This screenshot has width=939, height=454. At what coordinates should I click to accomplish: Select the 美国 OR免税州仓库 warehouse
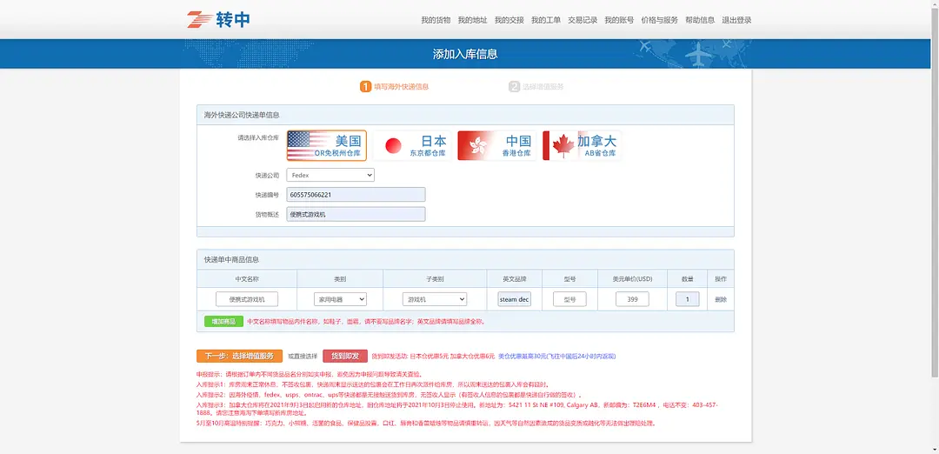pos(327,146)
